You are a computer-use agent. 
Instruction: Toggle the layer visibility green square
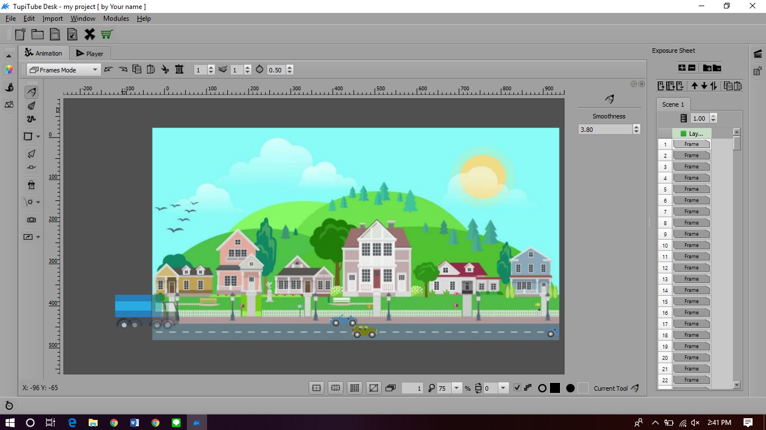coord(683,134)
